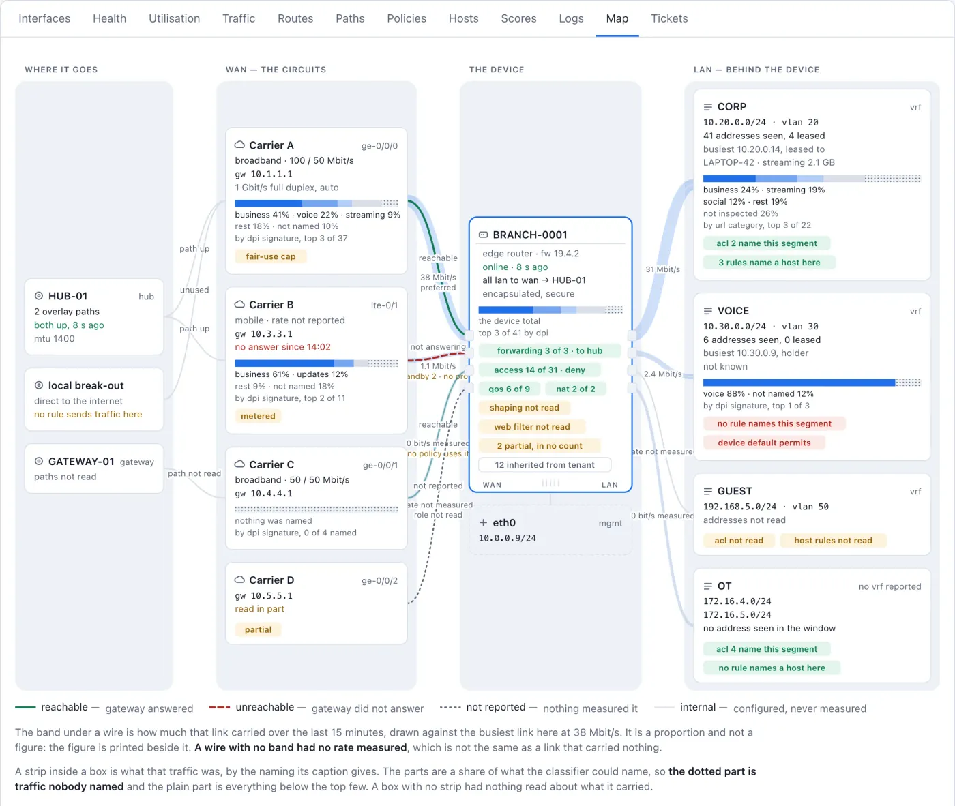955x806 pixels.
Task: Click the "both up, 8 s ago" status text
Action: tap(69, 325)
